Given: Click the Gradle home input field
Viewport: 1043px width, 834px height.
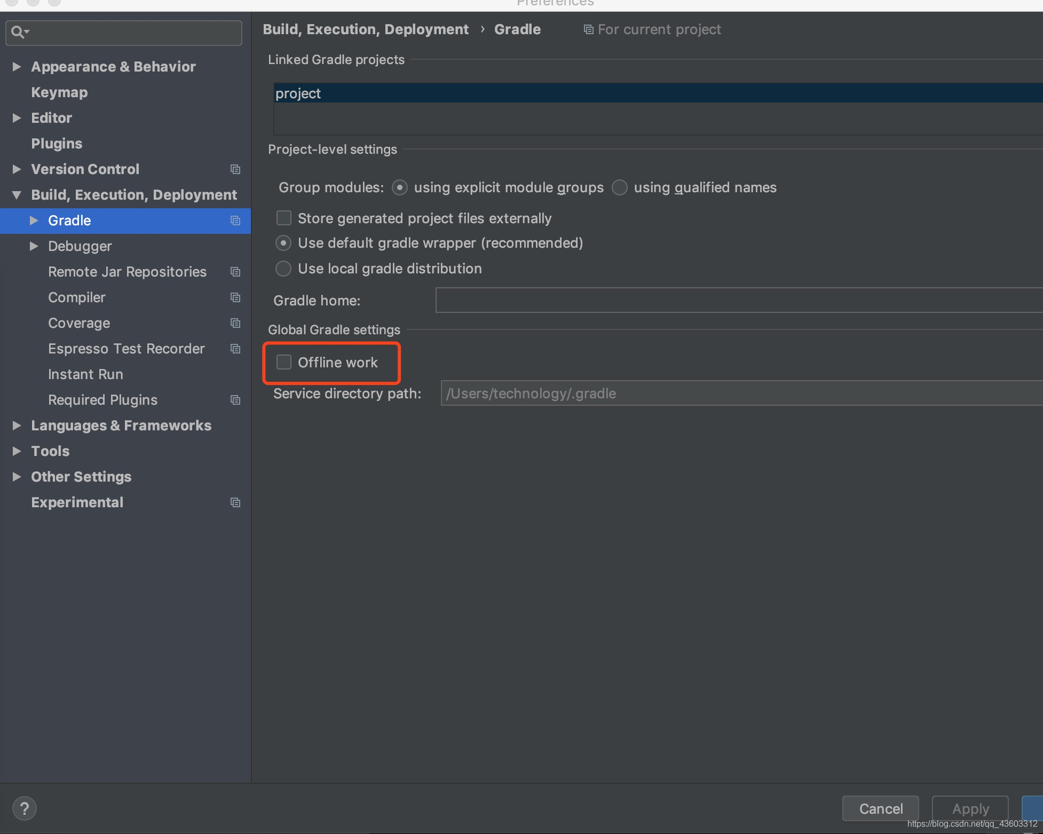Looking at the screenshot, I should pos(740,300).
